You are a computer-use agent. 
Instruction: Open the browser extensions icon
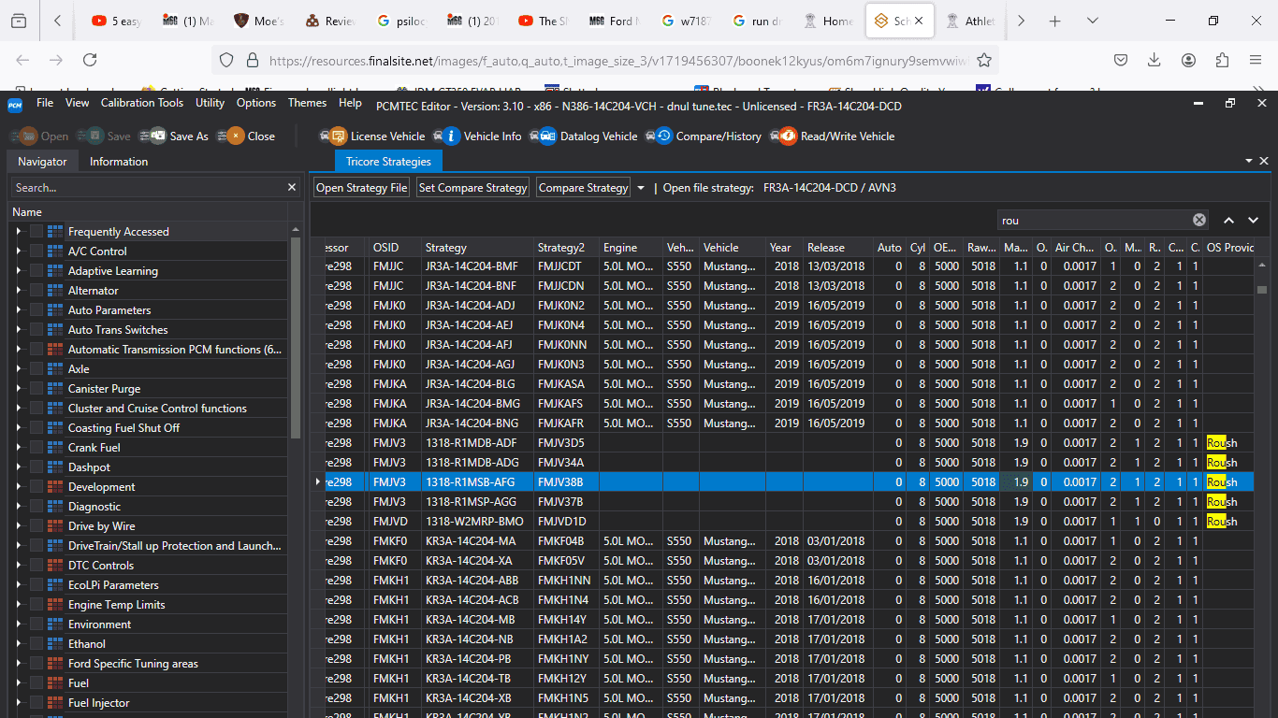click(1222, 60)
